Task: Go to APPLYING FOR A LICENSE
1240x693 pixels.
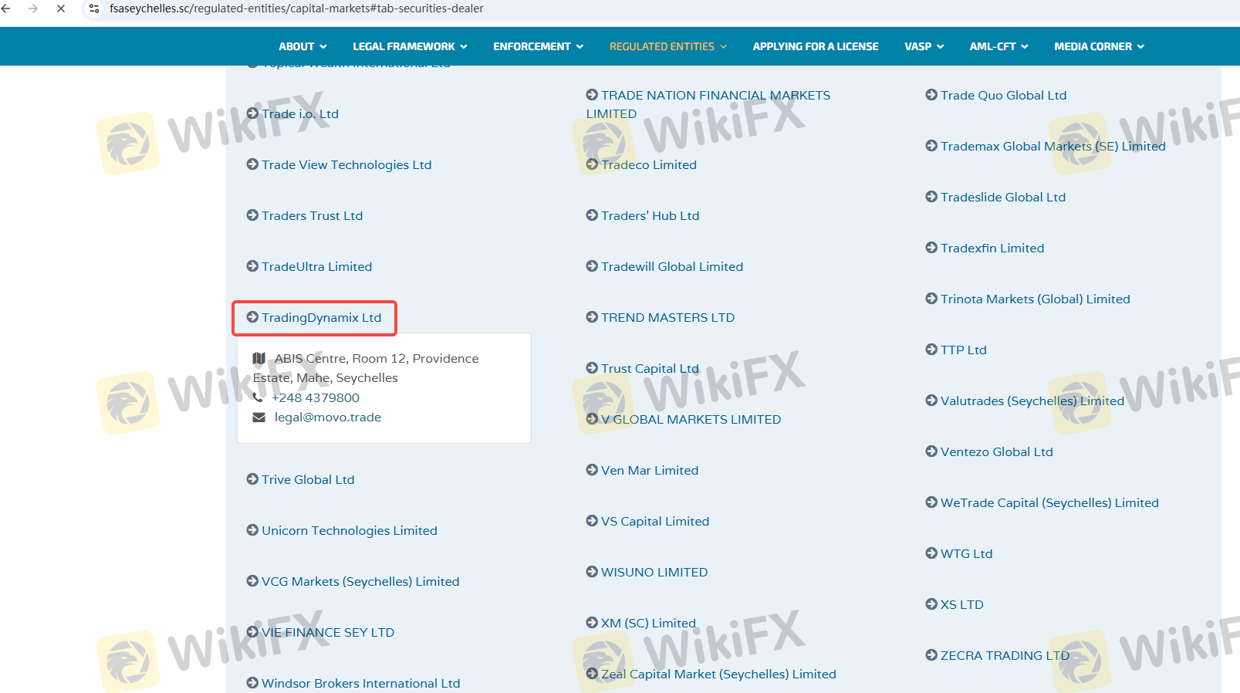Action: pos(816,46)
